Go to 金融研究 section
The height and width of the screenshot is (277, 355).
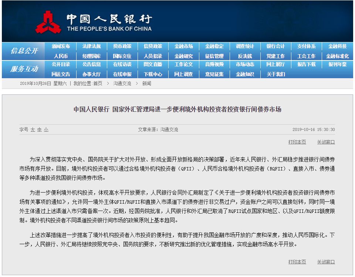pos(184,56)
